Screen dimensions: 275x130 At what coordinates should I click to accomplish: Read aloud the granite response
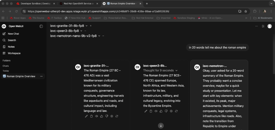click(x=97, y=116)
